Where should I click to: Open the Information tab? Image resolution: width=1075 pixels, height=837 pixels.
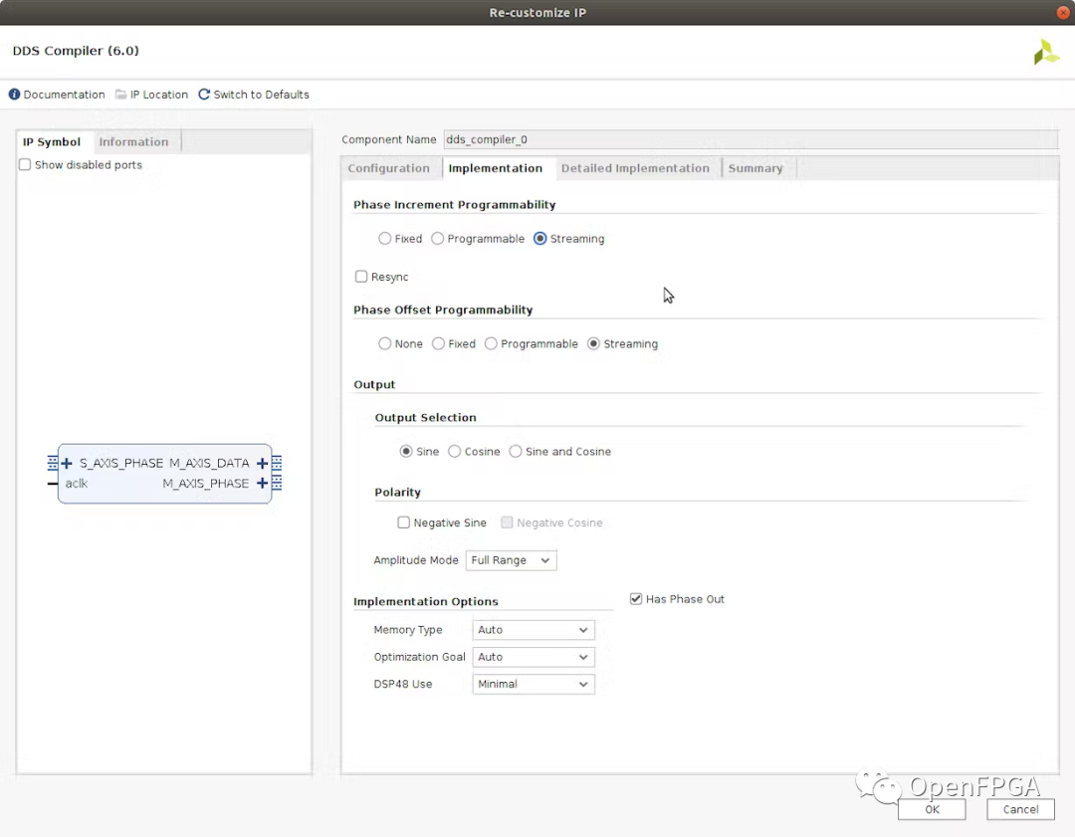coord(133,142)
